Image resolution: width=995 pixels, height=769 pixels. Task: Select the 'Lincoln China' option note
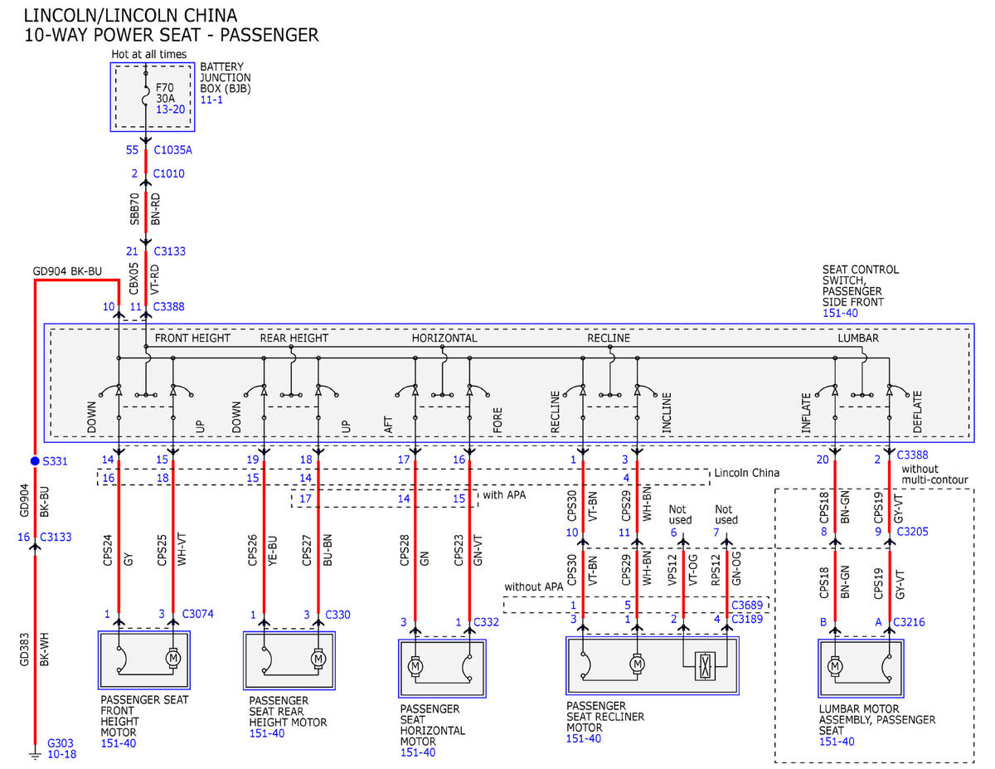point(746,473)
